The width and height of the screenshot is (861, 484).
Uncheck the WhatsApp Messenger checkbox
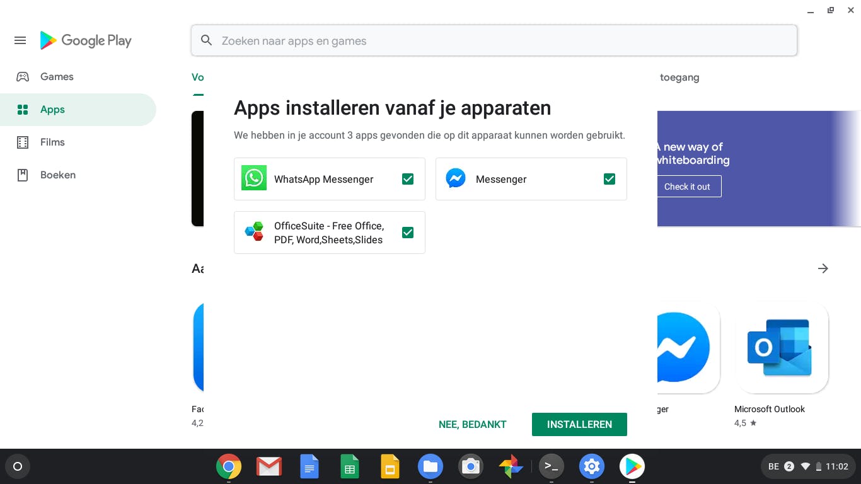click(408, 179)
